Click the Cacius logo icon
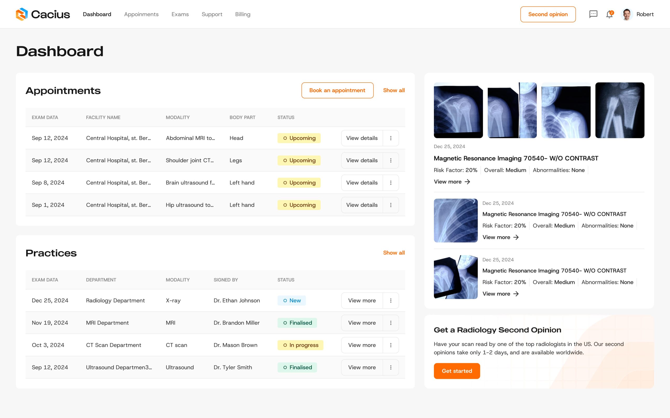The width and height of the screenshot is (670, 418). (22, 14)
